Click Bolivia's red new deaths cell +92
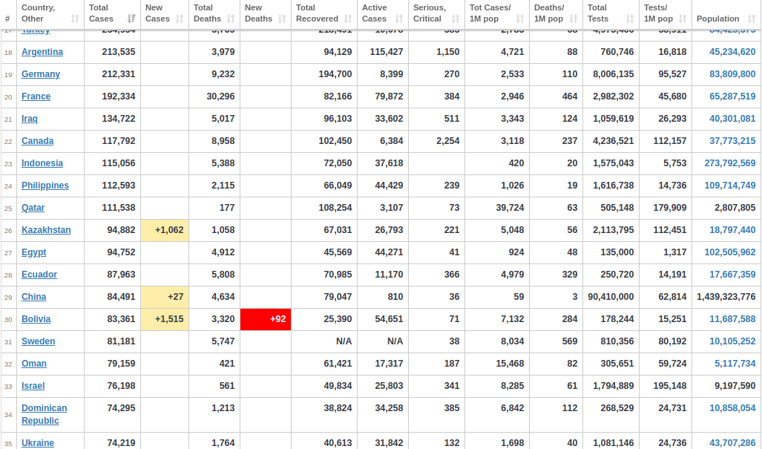The width and height of the screenshot is (762, 449). [x=266, y=319]
